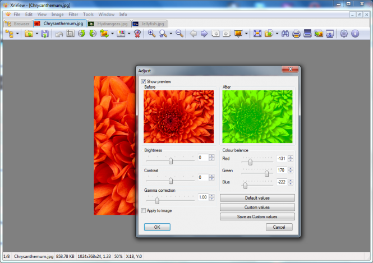The width and height of the screenshot is (373, 263).
Task: Click the Save icon in the toolbar
Action: [44, 34]
